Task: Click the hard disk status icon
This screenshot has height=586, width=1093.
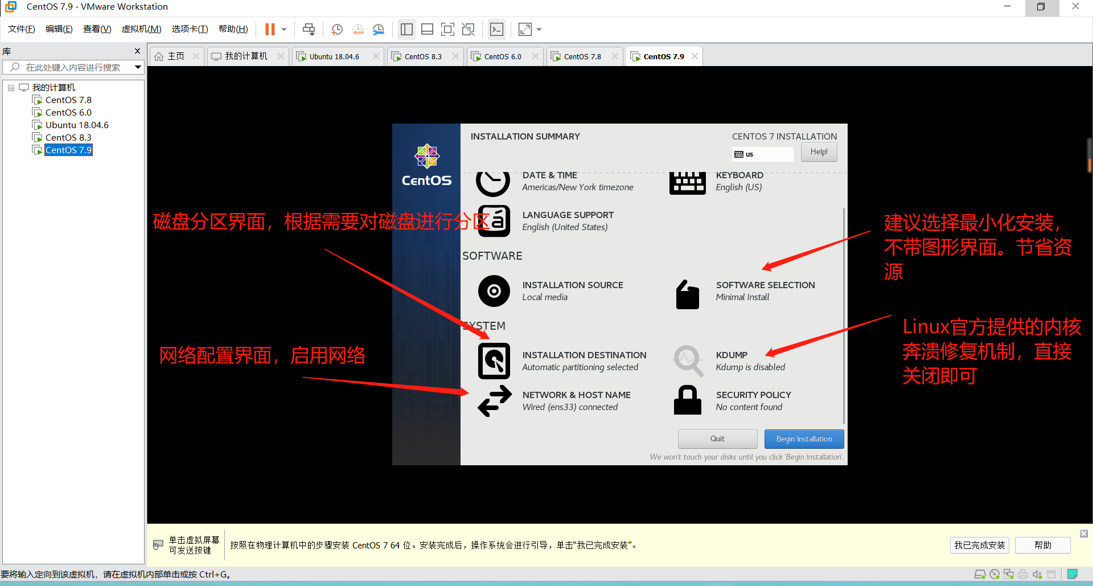Action: (980, 574)
